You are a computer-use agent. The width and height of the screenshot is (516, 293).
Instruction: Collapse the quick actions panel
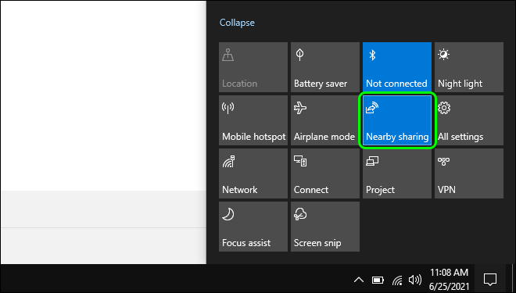tap(237, 23)
